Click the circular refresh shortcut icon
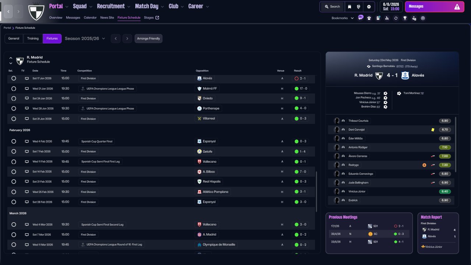The width and height of the screenshot is (471, 265). point(396,18)
